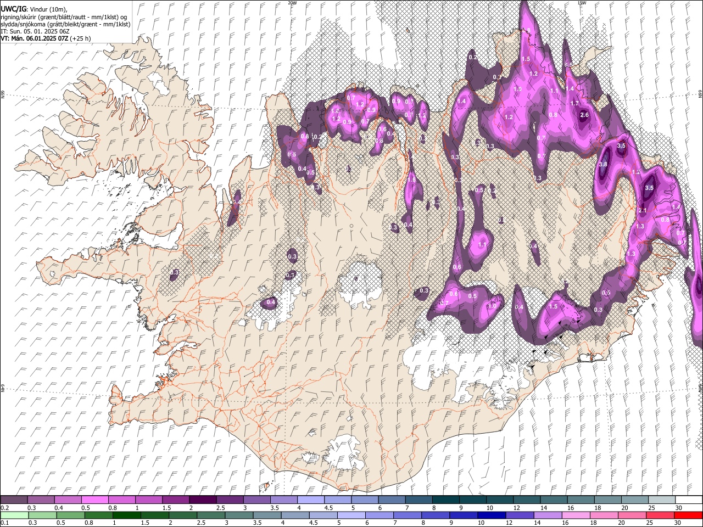This screenshot has width=703, height=527.
Task: Click the 'UWC/IG' title text
Action: coord(13,9)
